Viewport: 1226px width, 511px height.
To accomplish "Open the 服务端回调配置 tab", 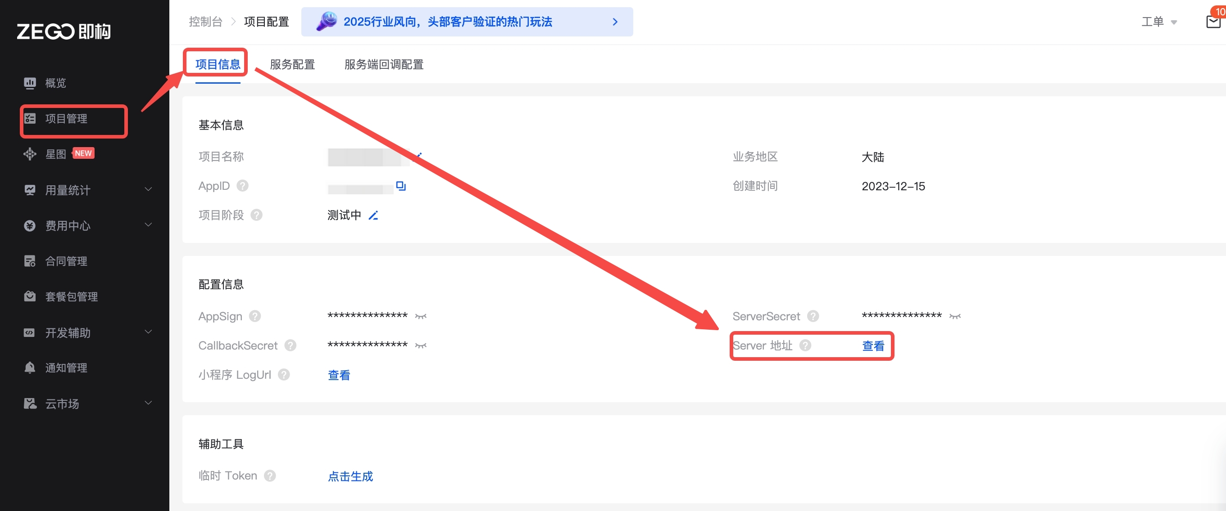I will pyautogui.click(x=384, y=64).
